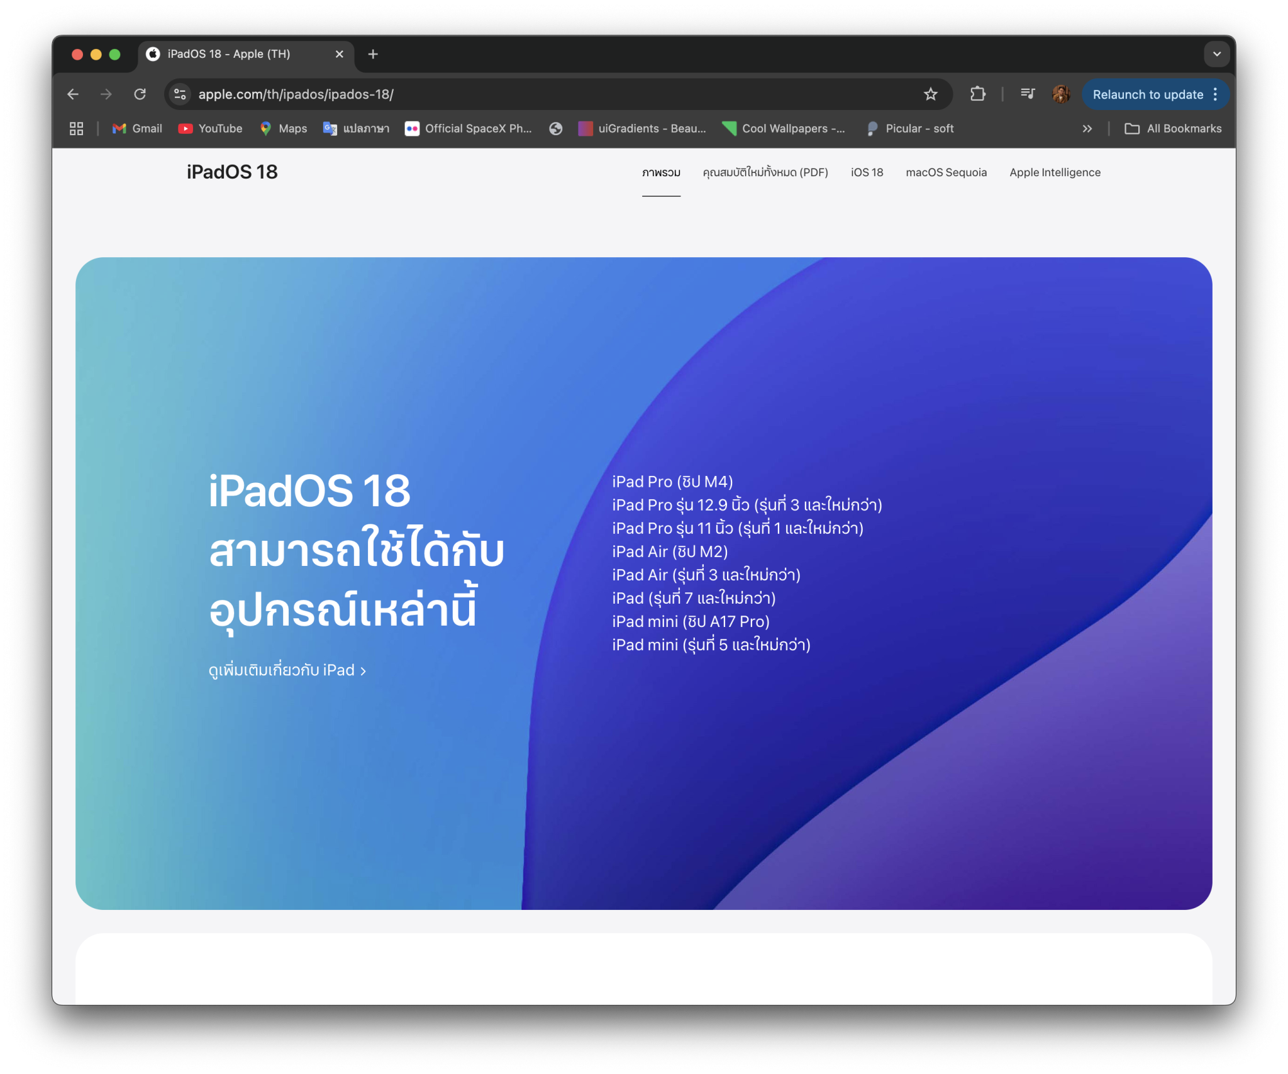Show hidden bookmarks with double chevron
1288x1074 pixels.
click(1087, 129)
